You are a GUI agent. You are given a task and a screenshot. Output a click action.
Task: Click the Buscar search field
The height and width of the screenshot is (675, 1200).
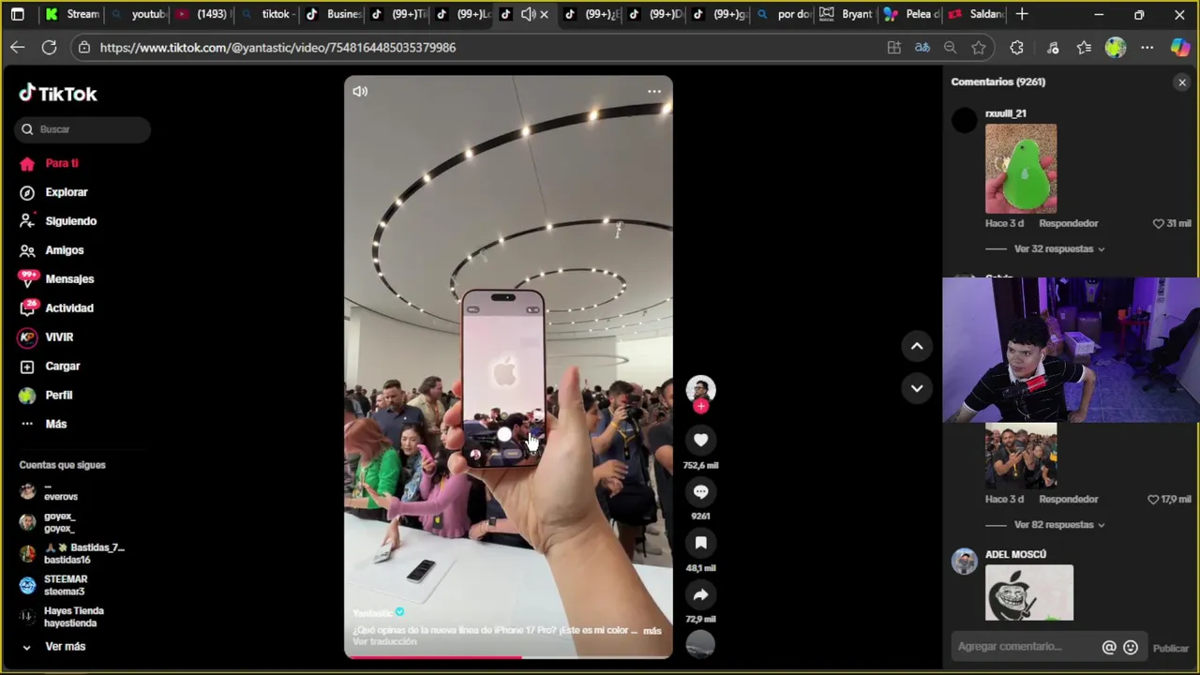click(x=82, y=129)
